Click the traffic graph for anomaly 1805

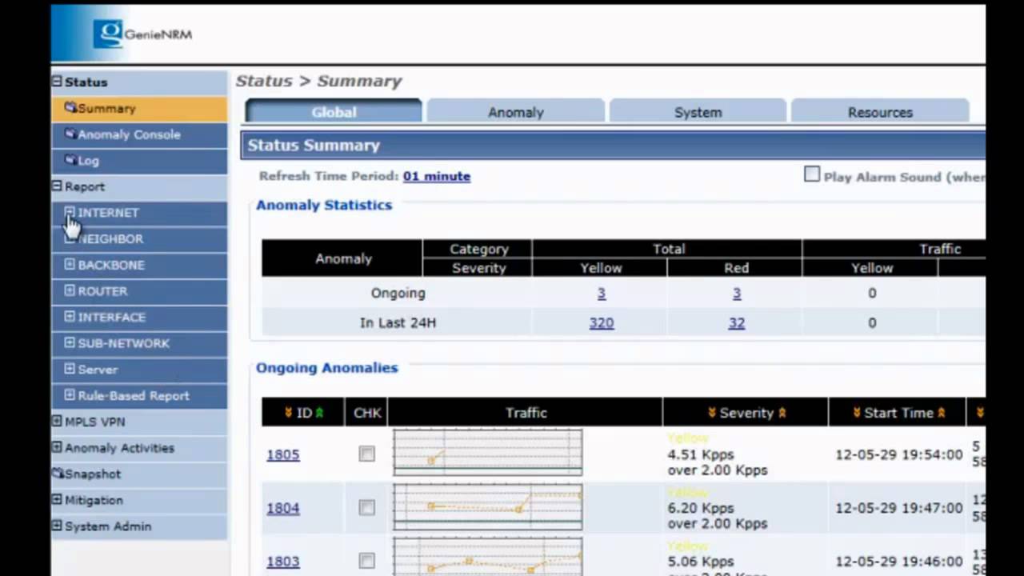(x=488, y=453)
